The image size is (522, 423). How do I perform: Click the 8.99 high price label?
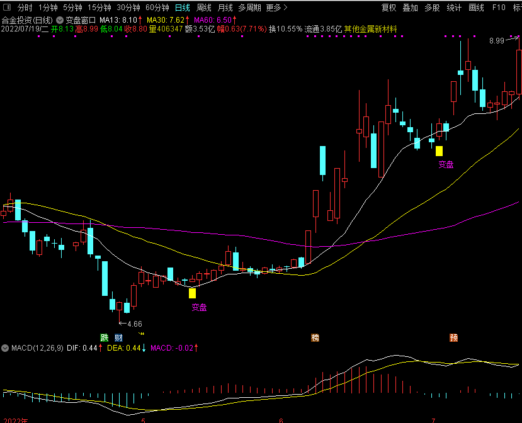(x=496, y=41)
